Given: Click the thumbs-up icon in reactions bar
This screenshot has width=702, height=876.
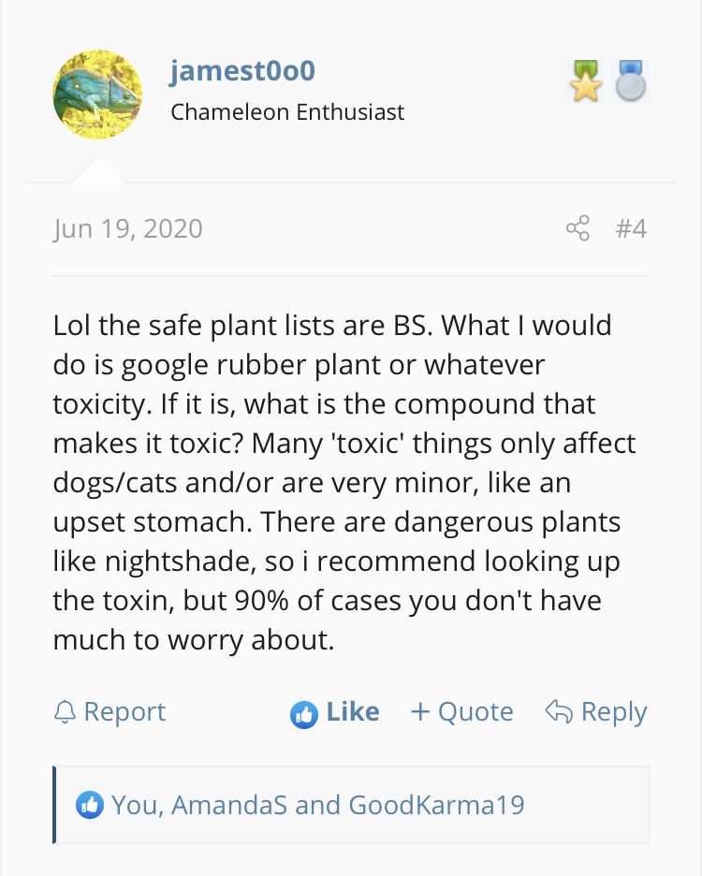Looking at the screenshot, I should (x=90, y=805).
